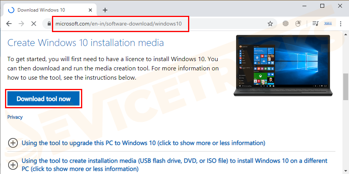Expand the plus icon for upgrade this PC
The width and height of the screenshot is (349, 174).
pyautogui.click(x=13, y=143)
